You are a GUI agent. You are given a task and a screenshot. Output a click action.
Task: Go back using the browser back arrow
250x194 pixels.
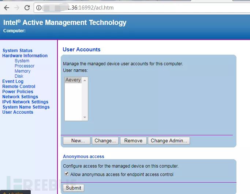click(x=7, y=7)
